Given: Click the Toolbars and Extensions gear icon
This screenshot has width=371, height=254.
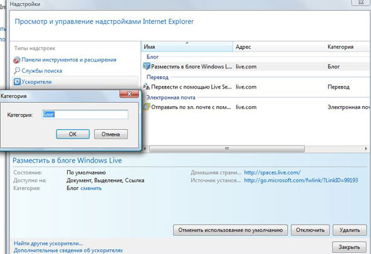Looking at the screenshot, I should pos(17,60).
